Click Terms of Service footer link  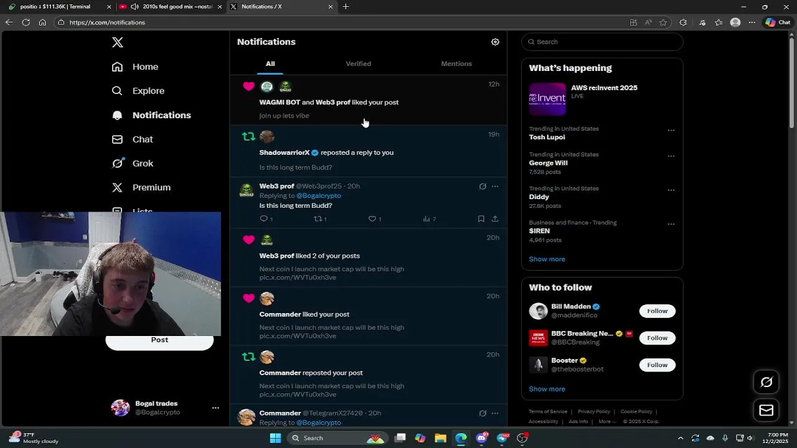(548, 411)
